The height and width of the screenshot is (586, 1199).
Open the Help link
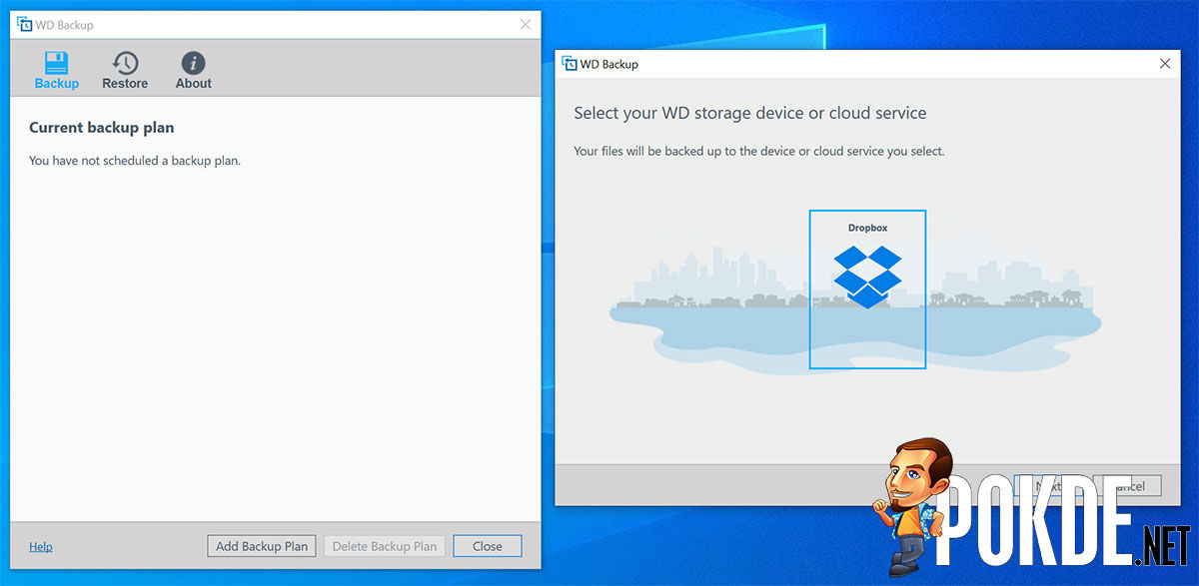(x=41, y=547)
